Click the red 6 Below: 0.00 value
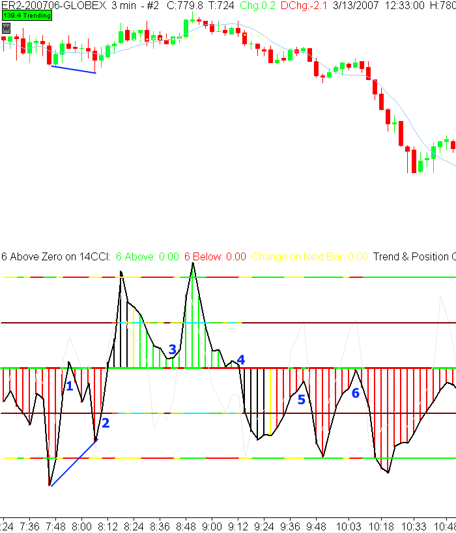 (215, 256)
